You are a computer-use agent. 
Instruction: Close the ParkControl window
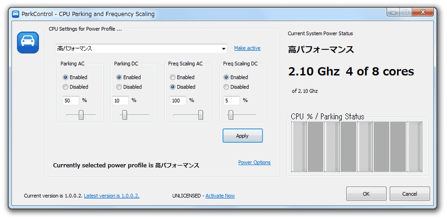point(423,12)
